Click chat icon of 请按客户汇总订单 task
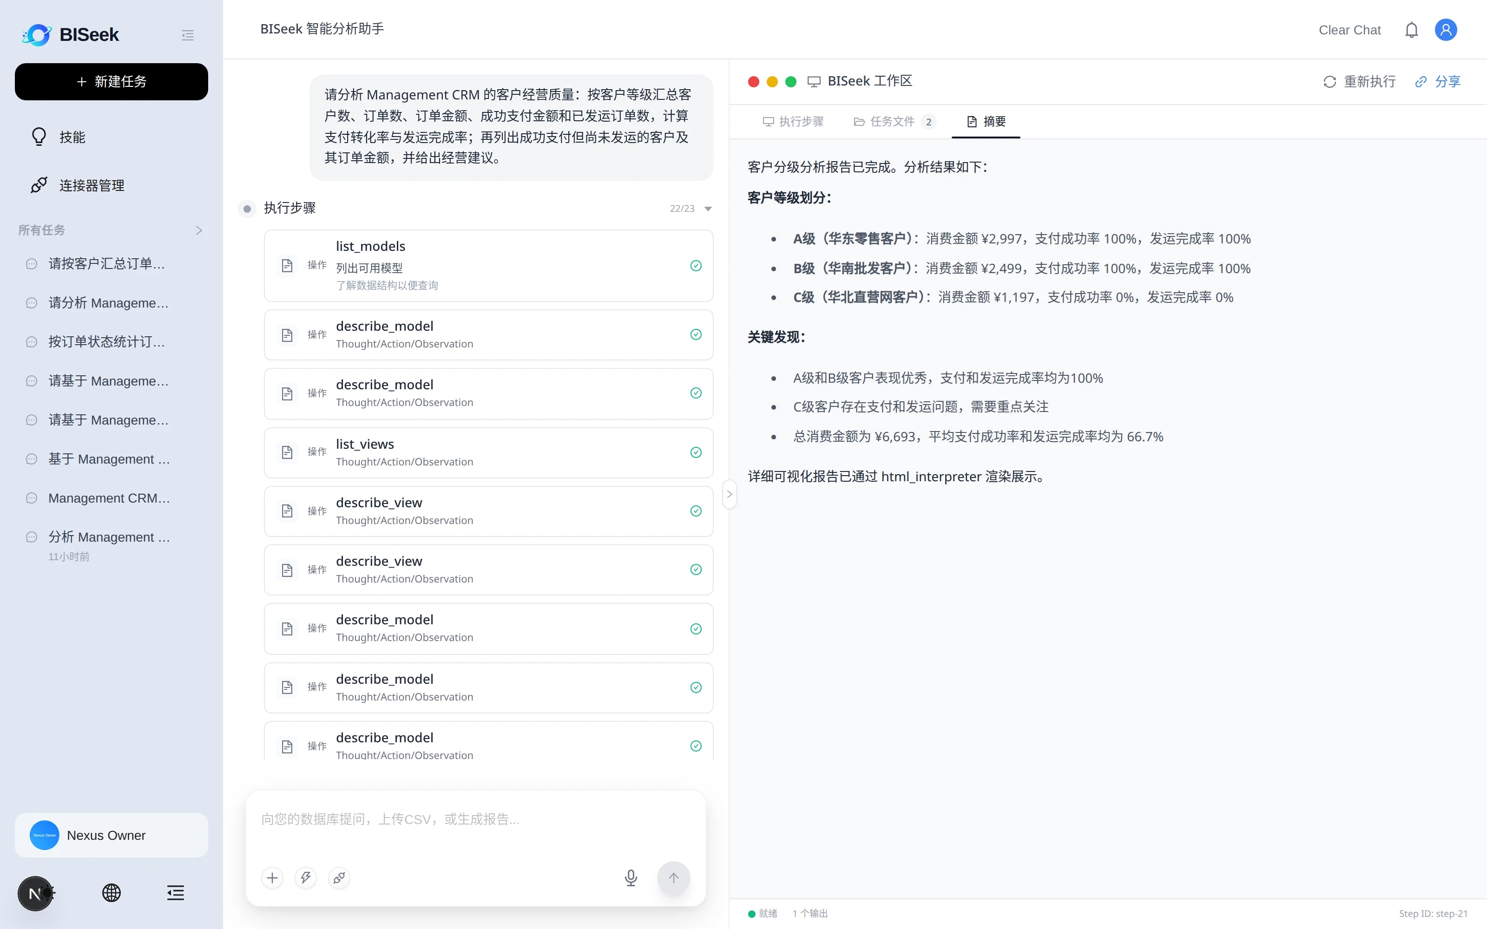 point(31,263)
